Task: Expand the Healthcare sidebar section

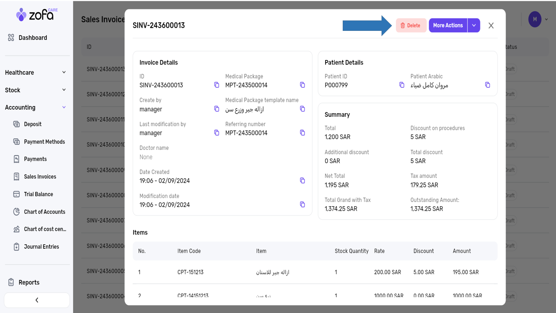Action: (x=64, y=72)
